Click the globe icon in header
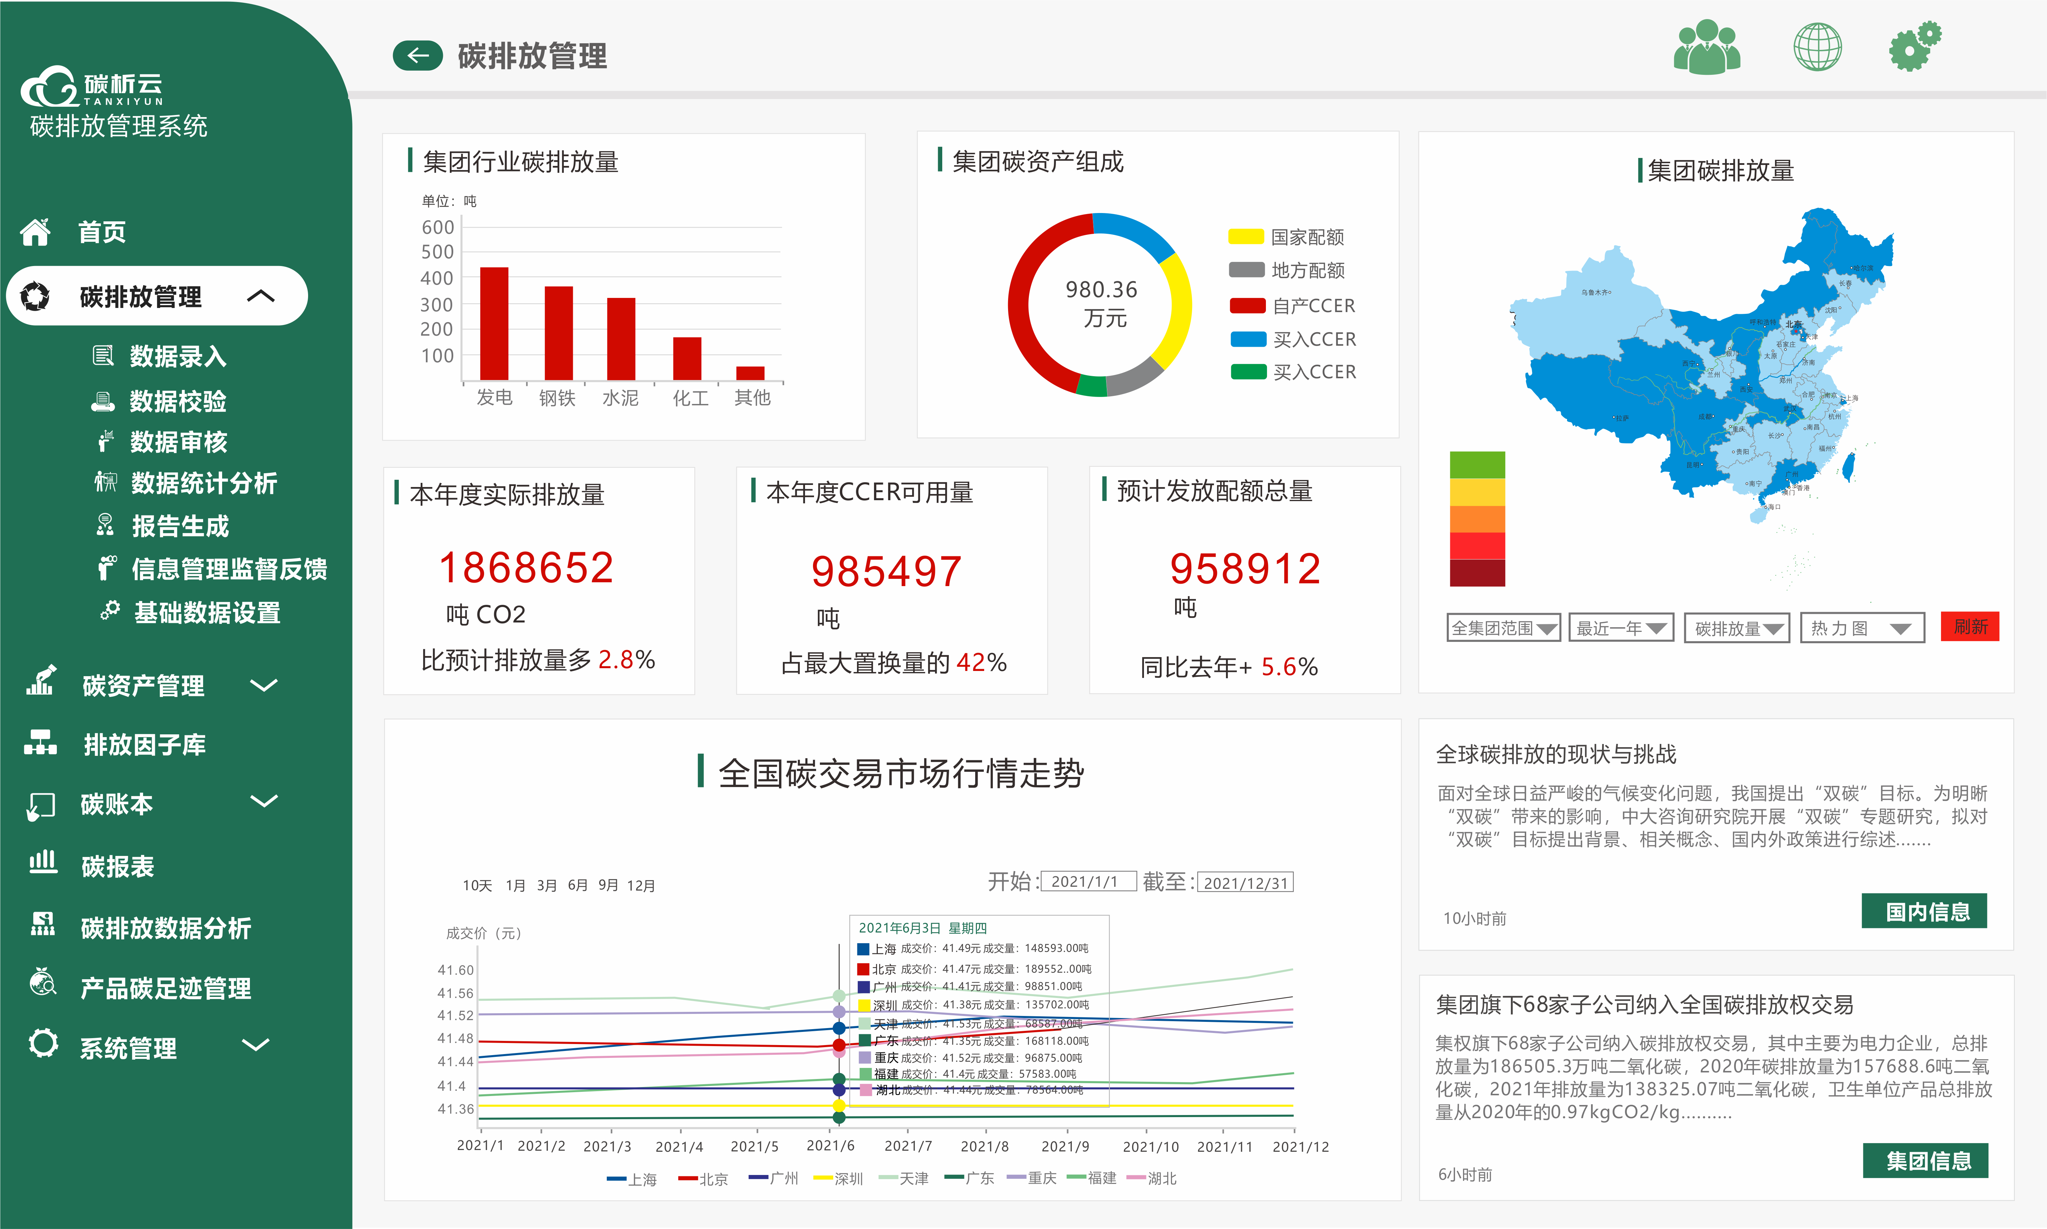The image size is (2047, 1229). click(x=1818, y=46)
